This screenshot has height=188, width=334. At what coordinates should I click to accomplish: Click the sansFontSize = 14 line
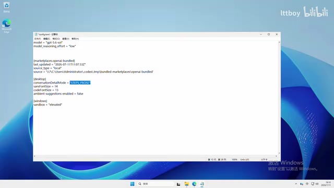click(x=45, y=86)
